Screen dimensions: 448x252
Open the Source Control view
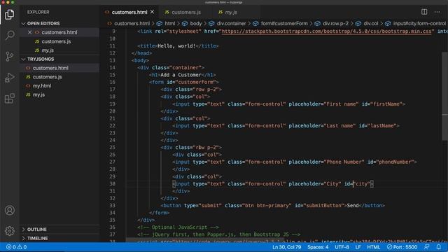point(9,56)
